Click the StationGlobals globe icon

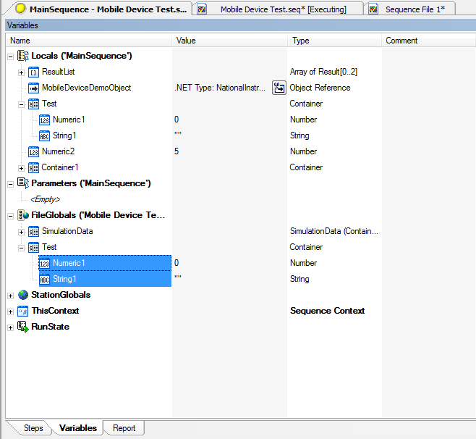point(22,295)
